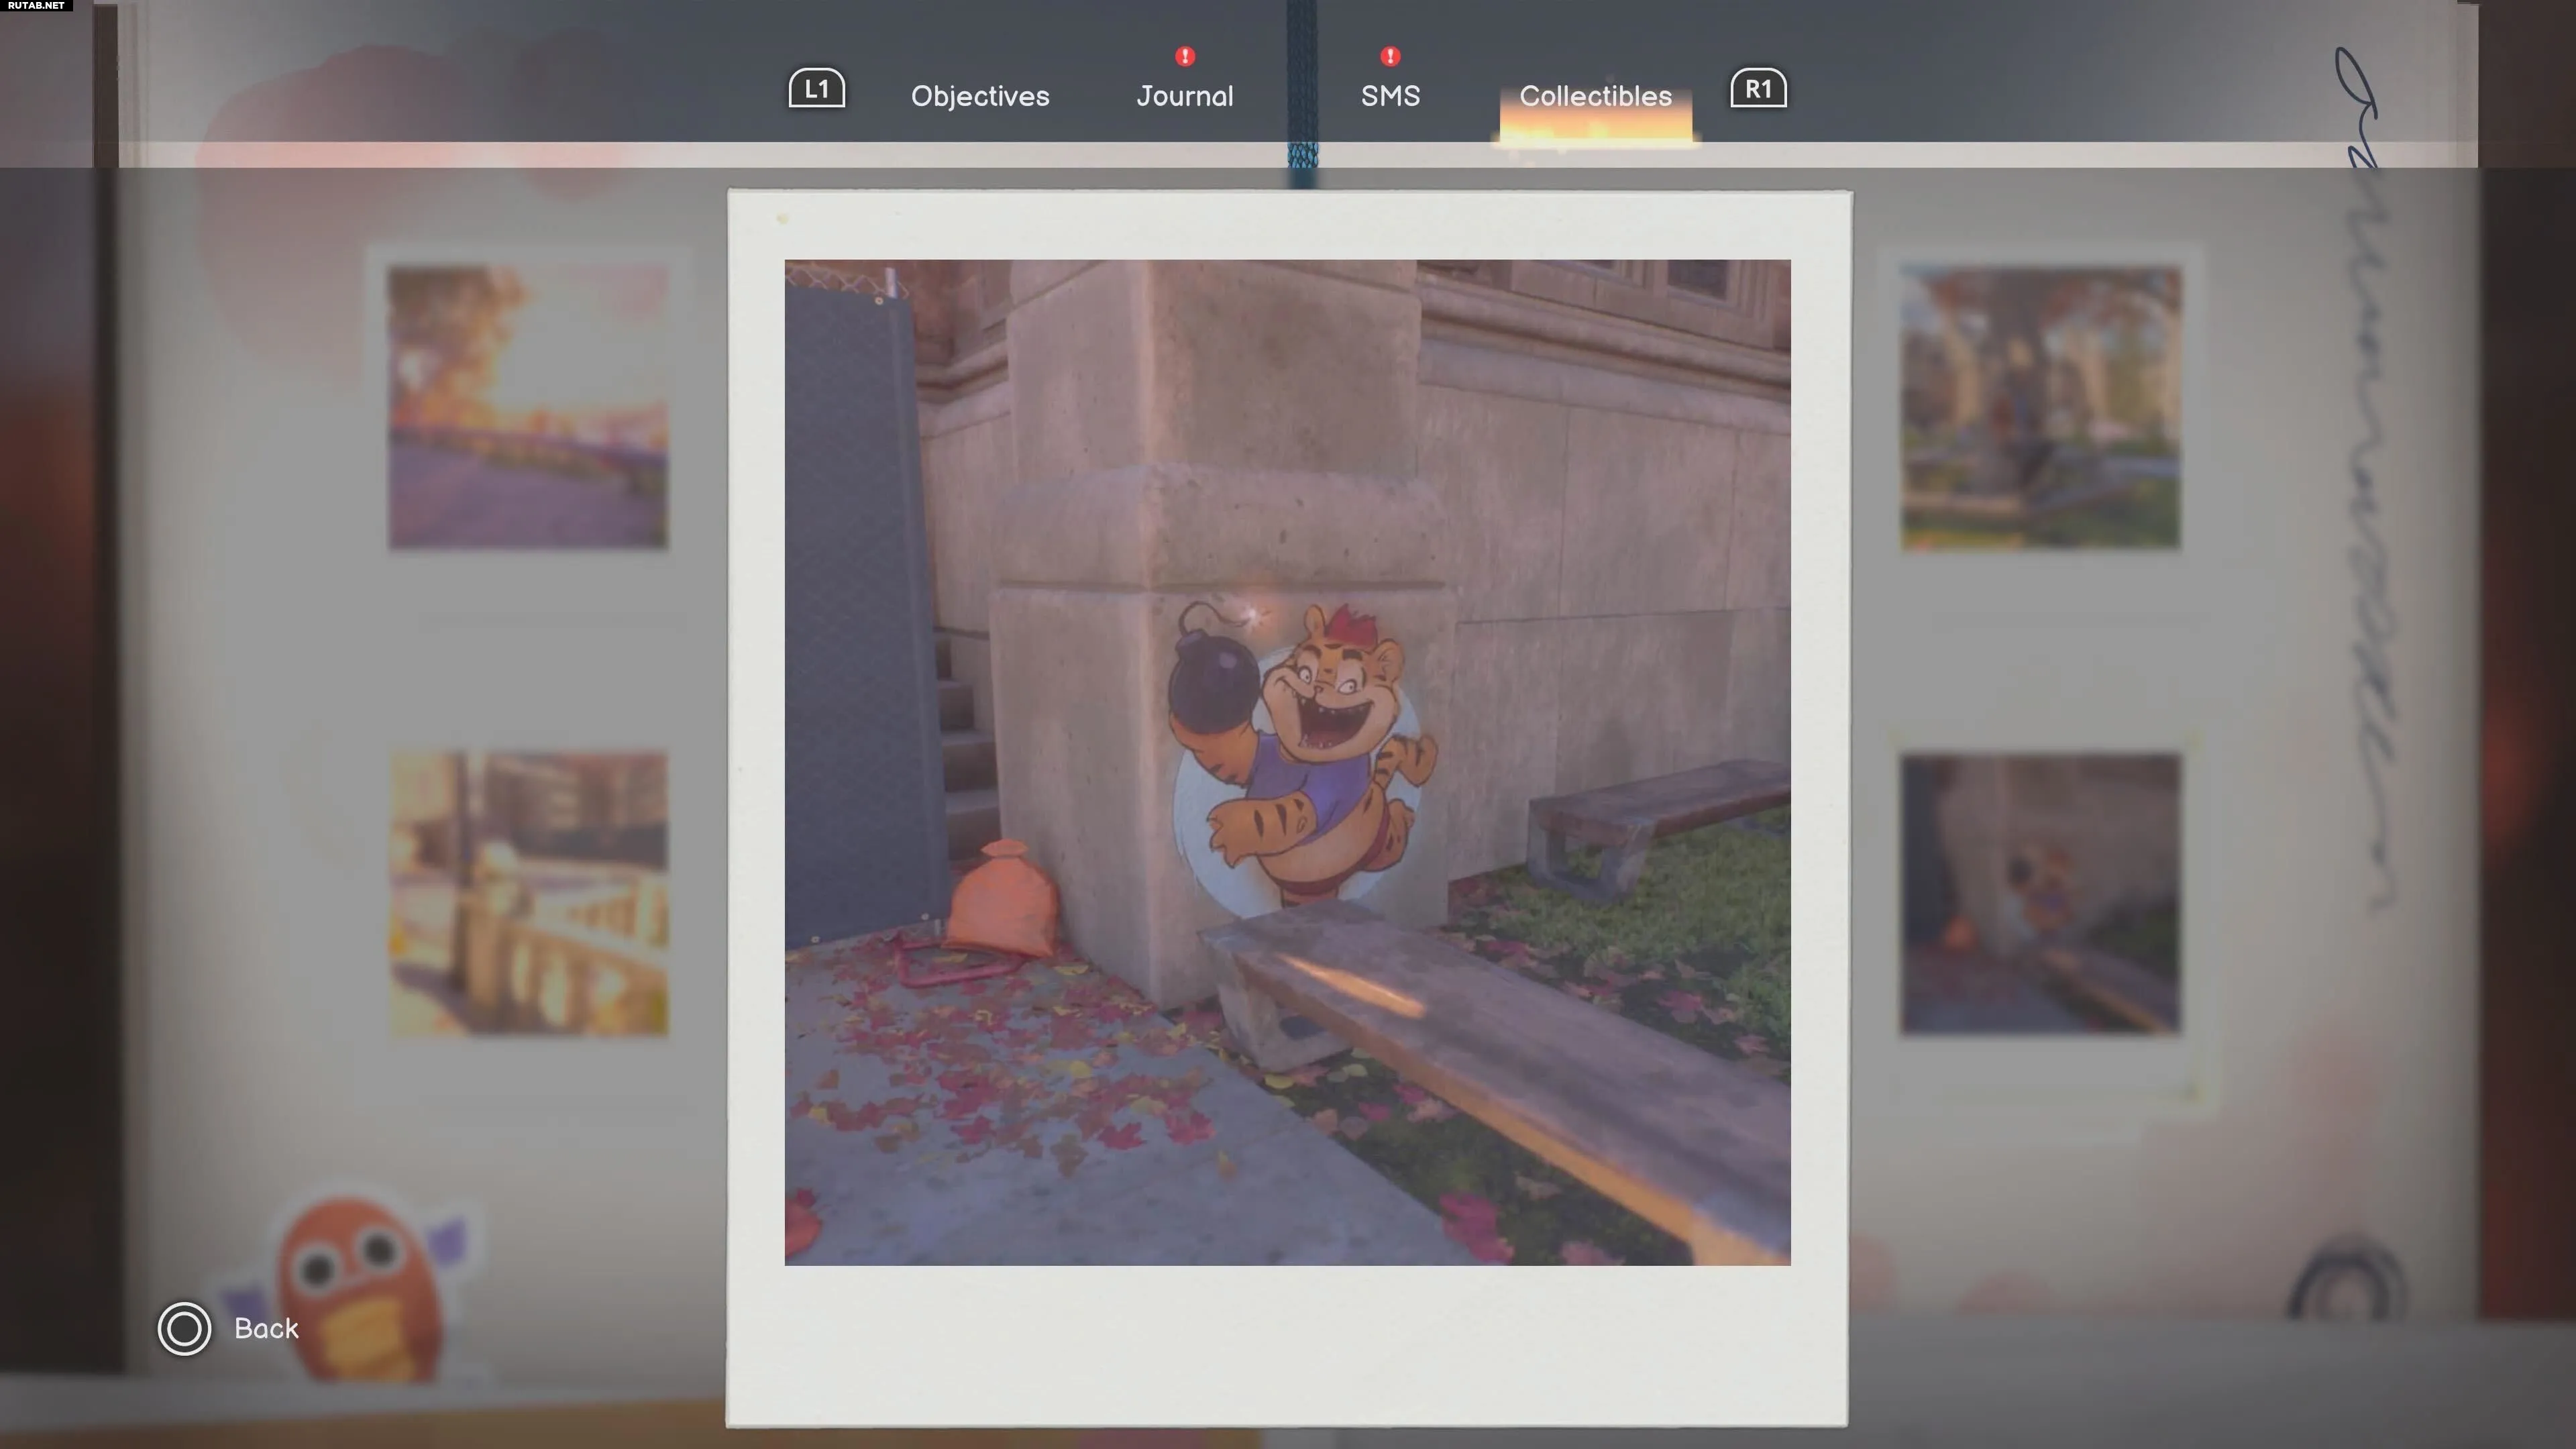Viewport: 2576px width, 1449px height.
Task: Click the red alert badge above Journal
Action: tap(1185, 56)
